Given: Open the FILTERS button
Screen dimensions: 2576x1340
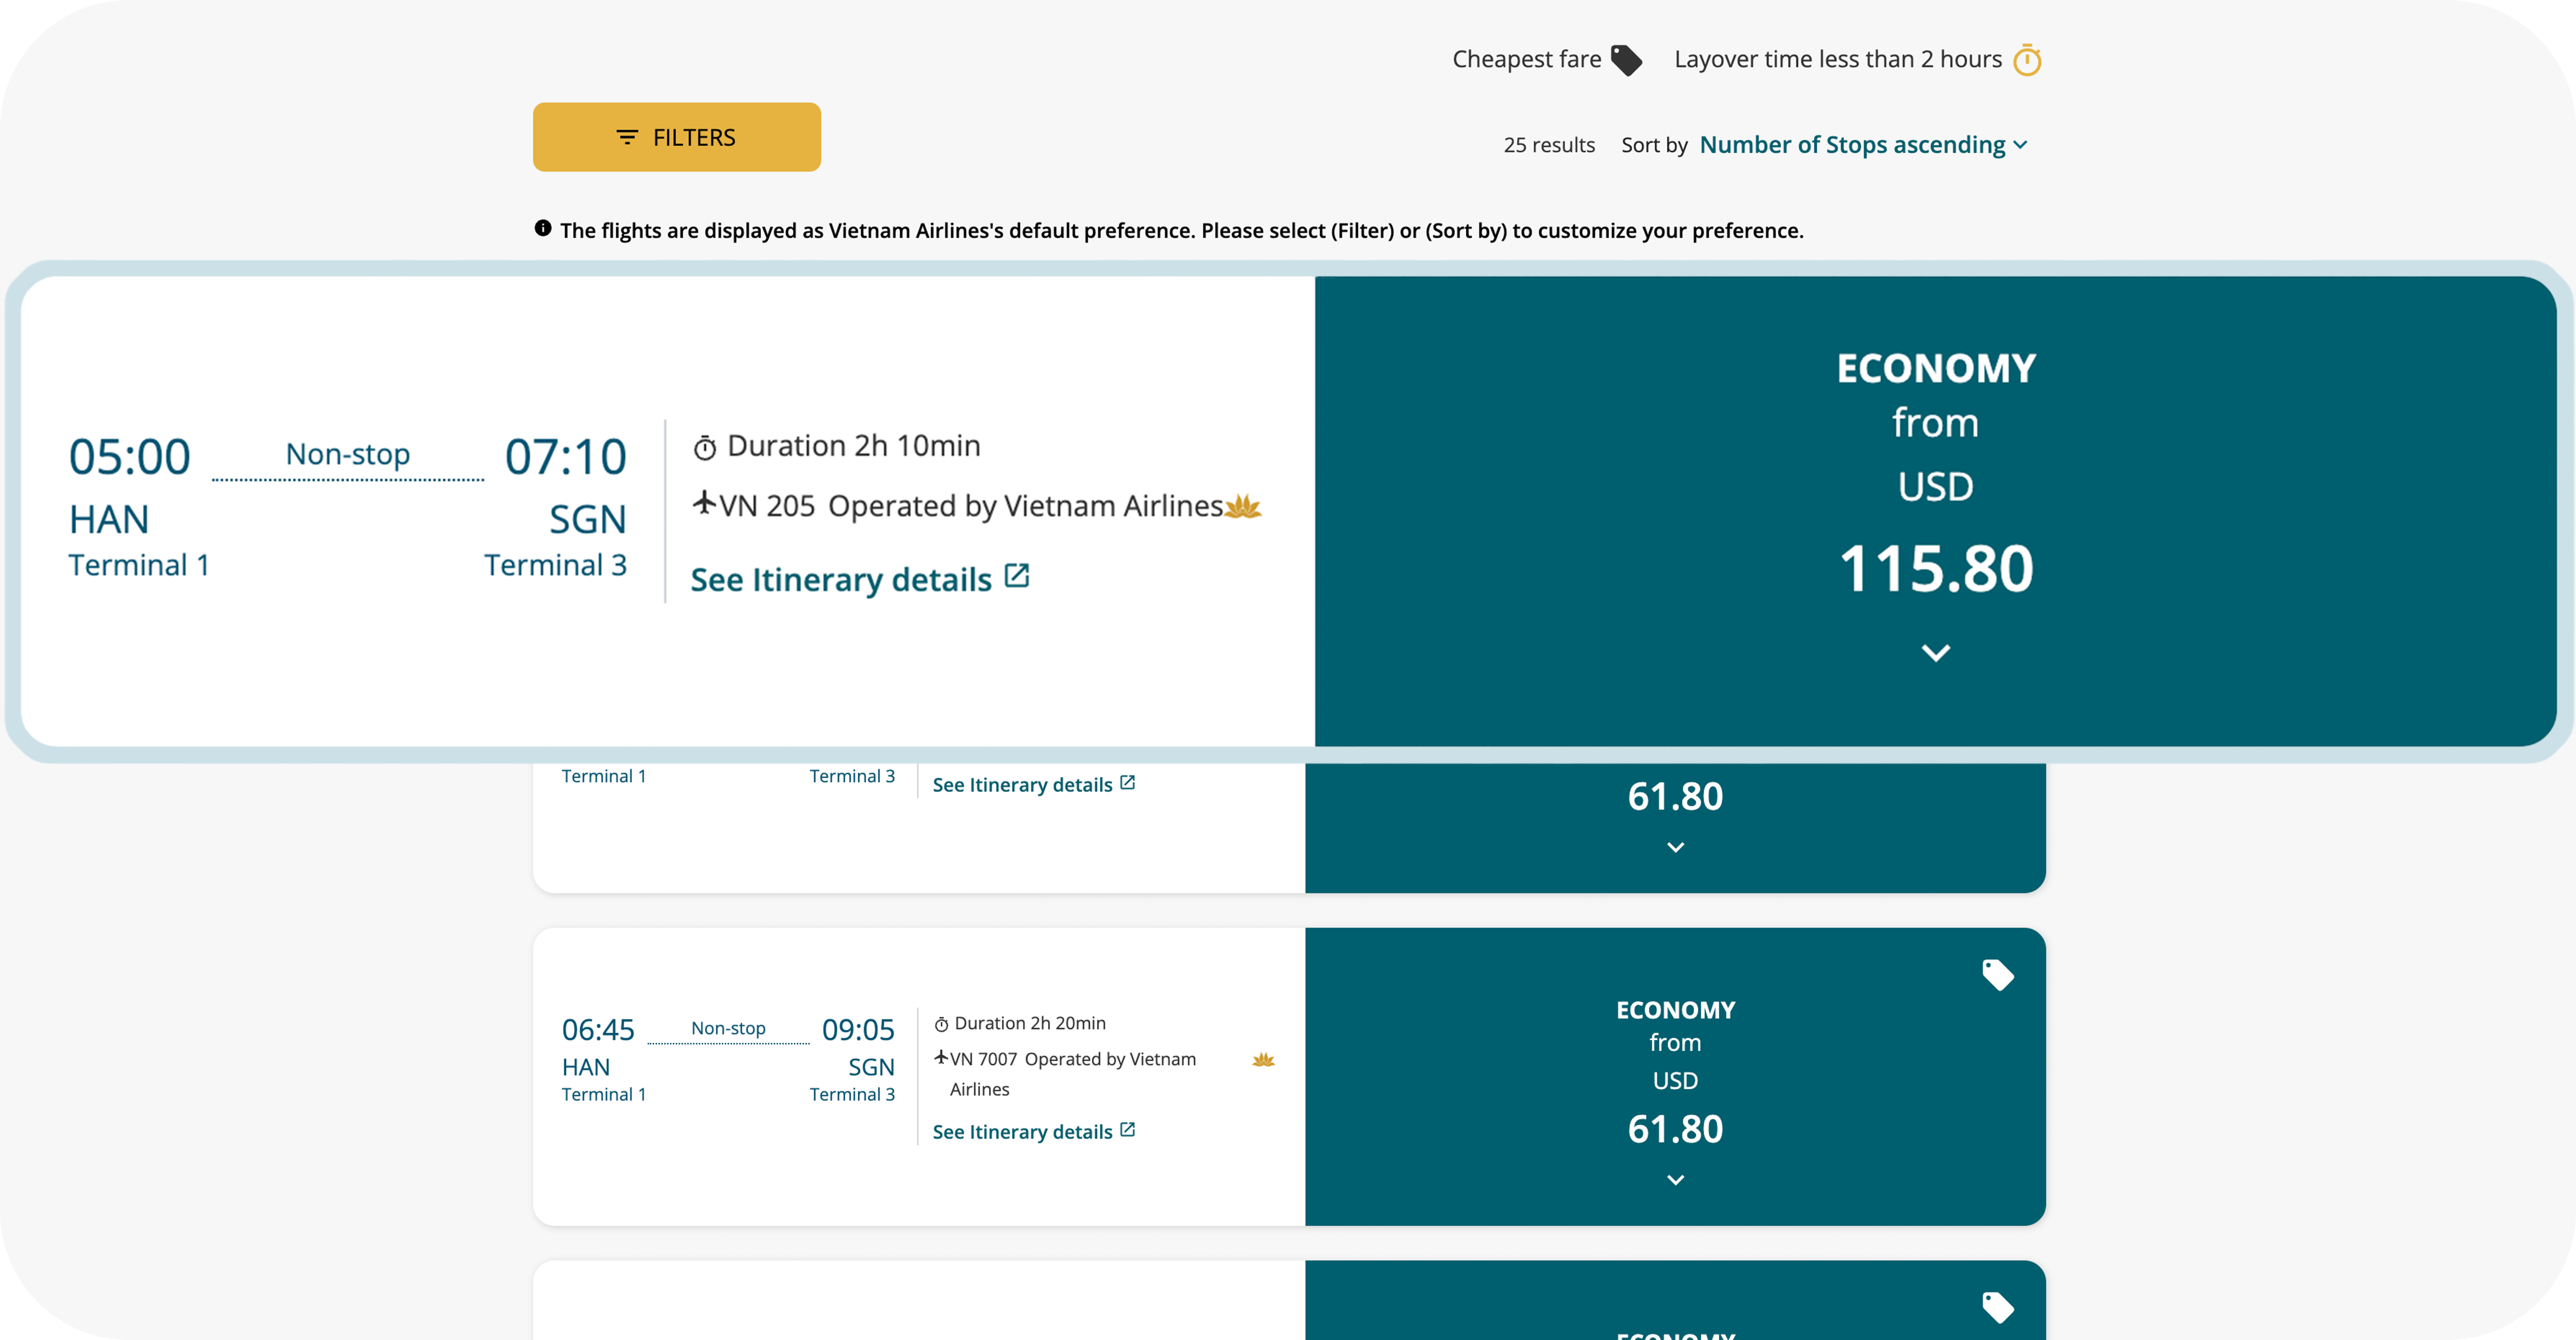Looking at the screenshot, I should pos(676,137).
